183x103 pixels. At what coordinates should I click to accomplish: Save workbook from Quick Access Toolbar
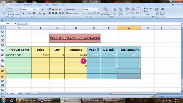click(1, 20)
